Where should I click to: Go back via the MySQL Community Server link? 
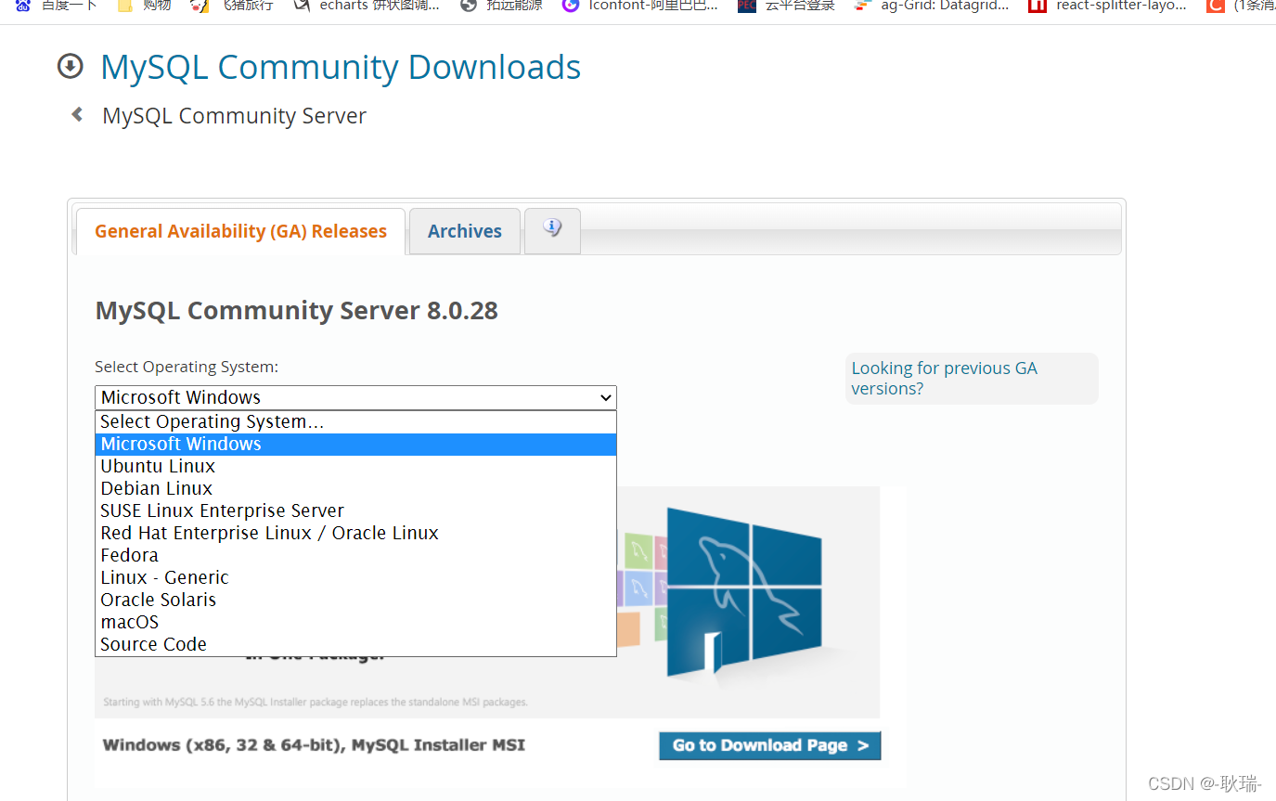(234, 116)
